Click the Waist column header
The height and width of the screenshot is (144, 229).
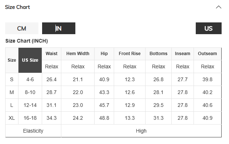pos(52,54)
